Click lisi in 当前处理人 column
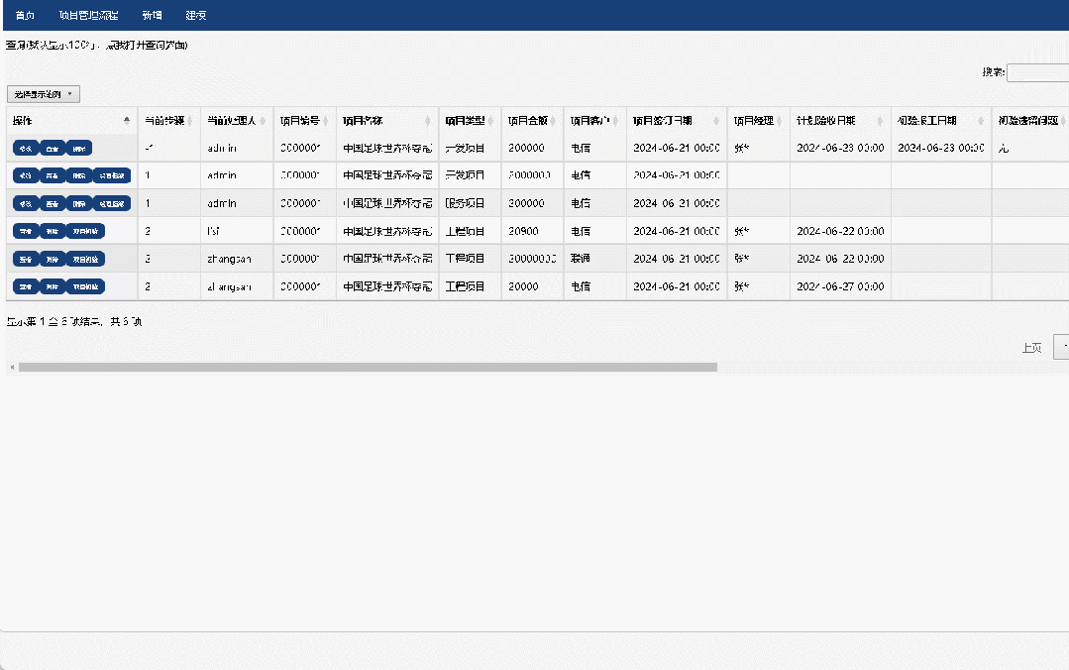Screen dimensions: 1069x670 click(x=213, y=231)
